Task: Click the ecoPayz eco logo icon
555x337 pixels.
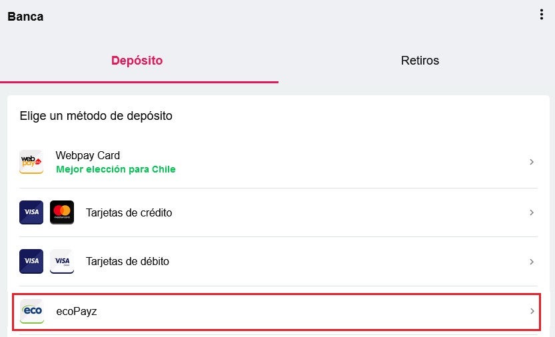Action: pos(32,311)
